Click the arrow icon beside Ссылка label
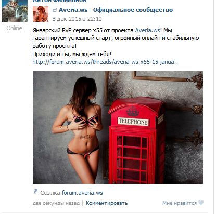Screen dimensions: 216x214 tap(35, 192)
